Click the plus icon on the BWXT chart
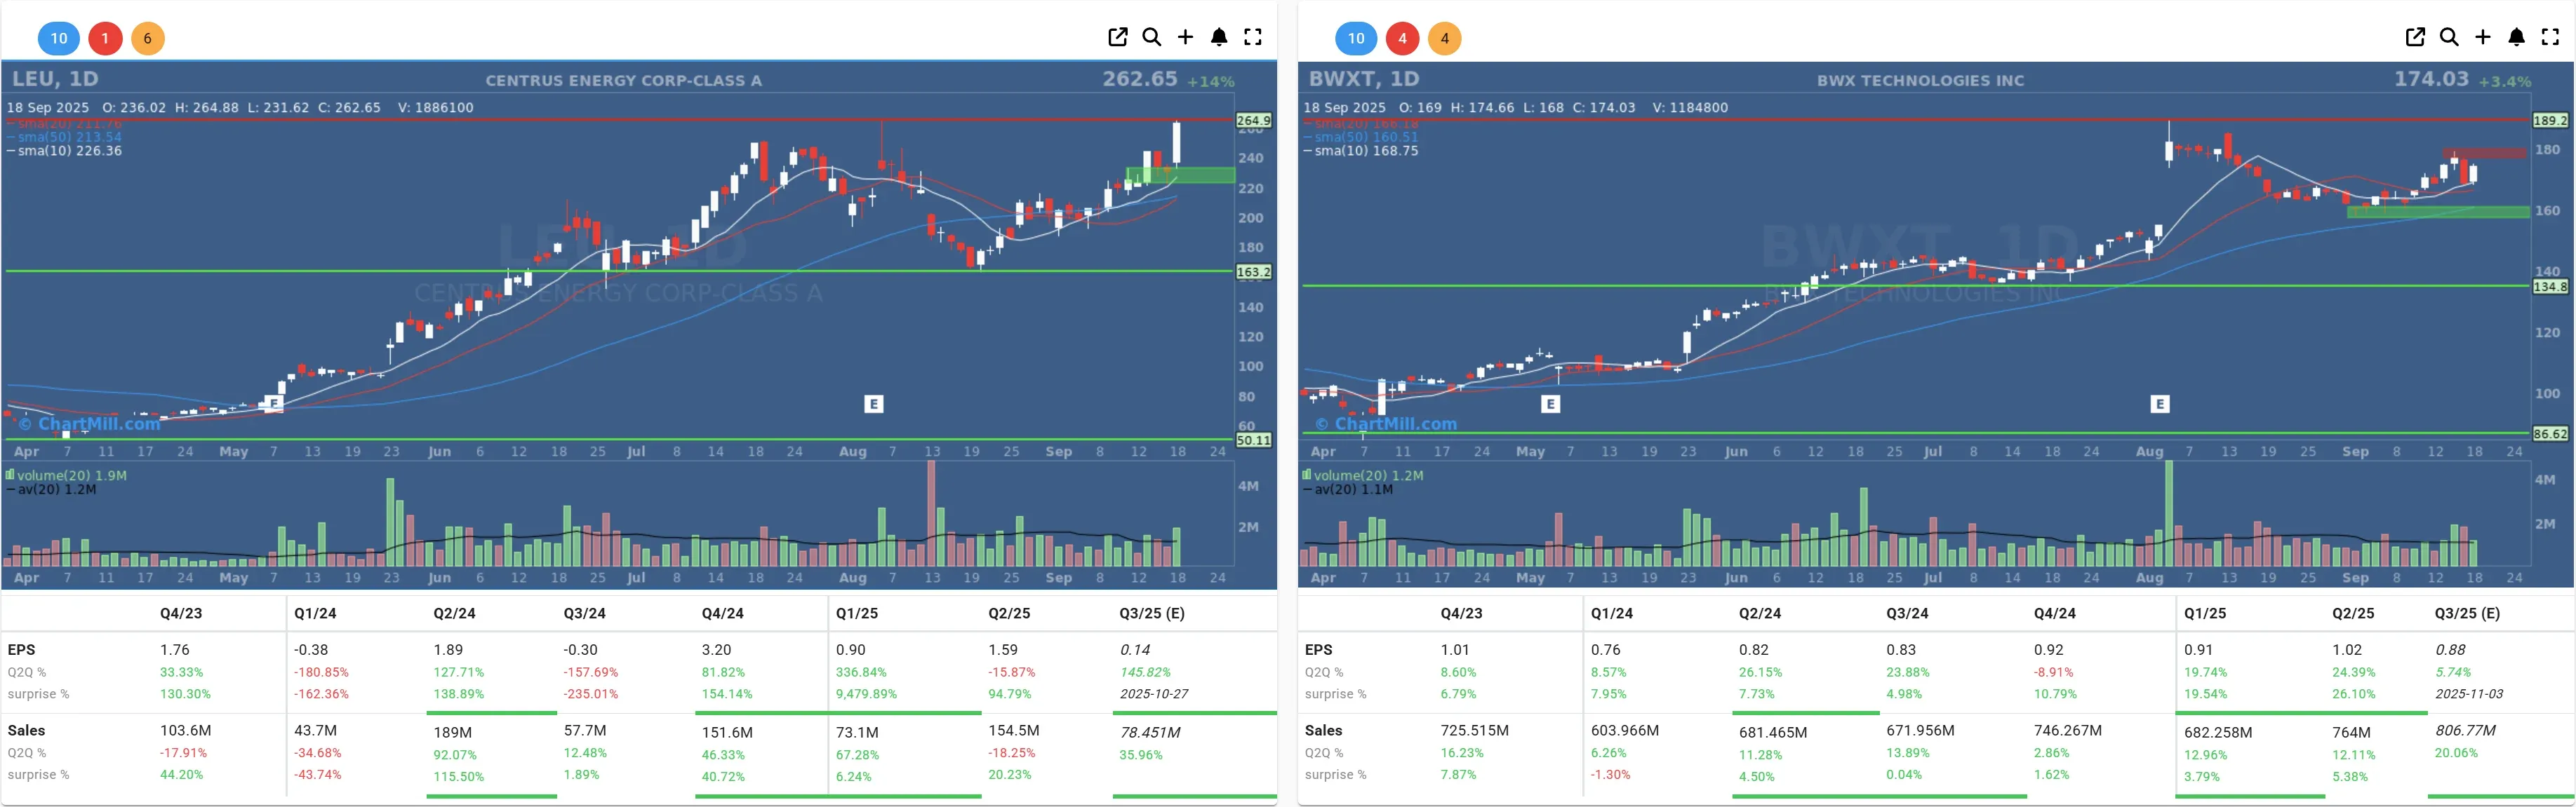The width and height of the screenshot is (2576, 807). 2483,37
